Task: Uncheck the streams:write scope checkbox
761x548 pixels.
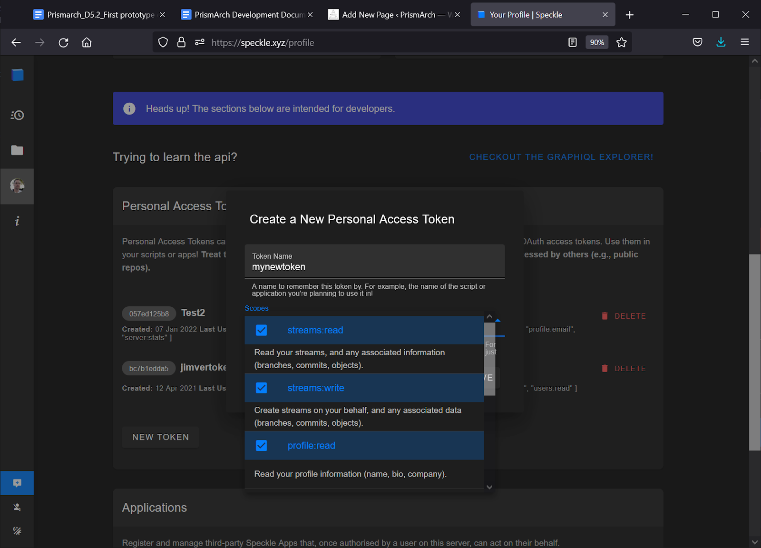Action: tap(262, 388)
